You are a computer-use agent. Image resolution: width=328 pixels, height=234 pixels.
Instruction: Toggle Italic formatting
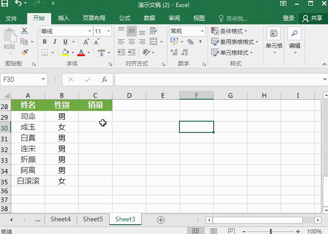click(55, 42)
